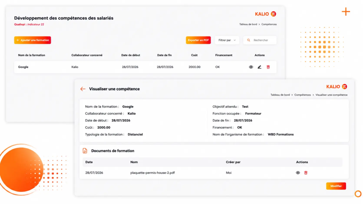Viewport: 363px width, 204px height.
Task: Click the Distanciel typologie value
Action: tap(135, 134)
